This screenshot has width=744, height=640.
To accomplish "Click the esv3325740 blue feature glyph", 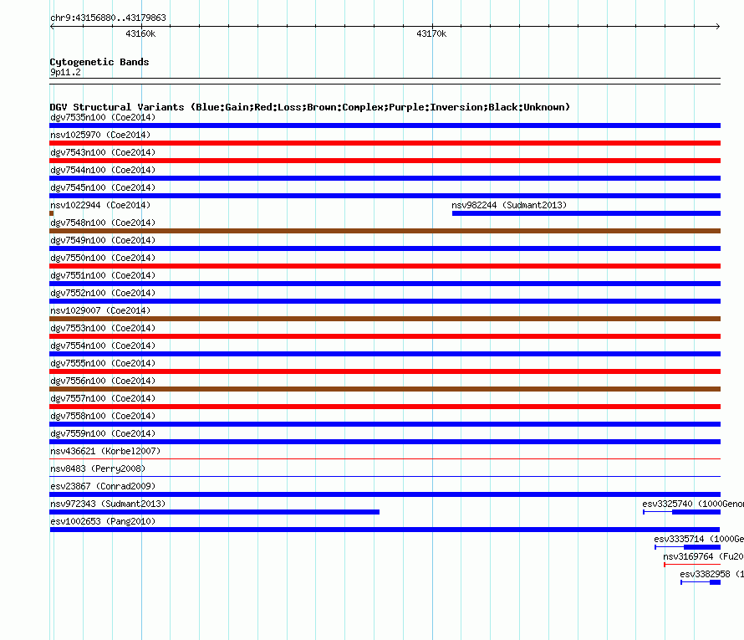I will pos(682,512).
